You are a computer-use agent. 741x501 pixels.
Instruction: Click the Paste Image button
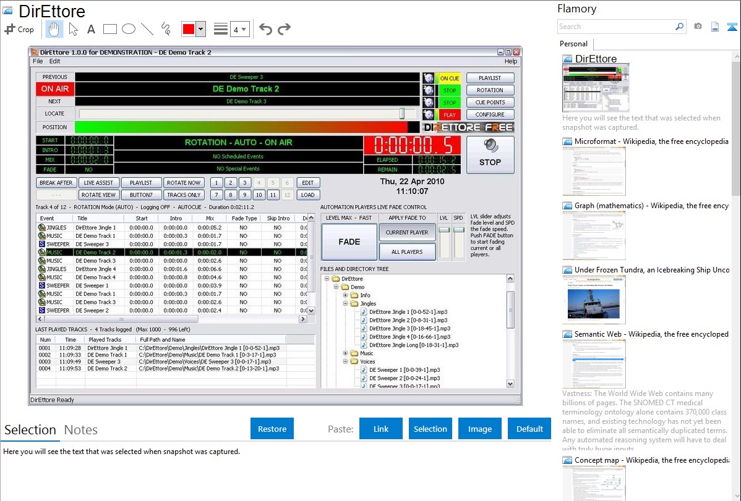479,429
